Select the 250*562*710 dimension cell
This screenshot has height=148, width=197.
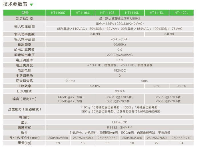[181, 138]
